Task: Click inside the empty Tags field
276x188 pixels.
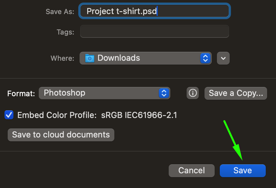Action: (155, 31)
